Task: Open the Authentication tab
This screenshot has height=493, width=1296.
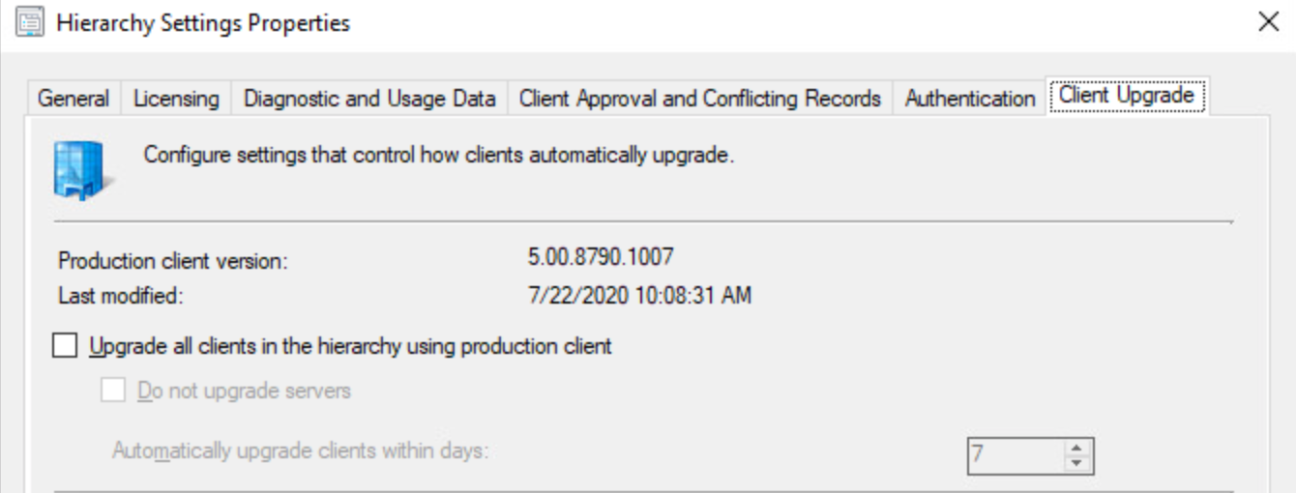Action: pyautogui.click(x=969, y=99)
